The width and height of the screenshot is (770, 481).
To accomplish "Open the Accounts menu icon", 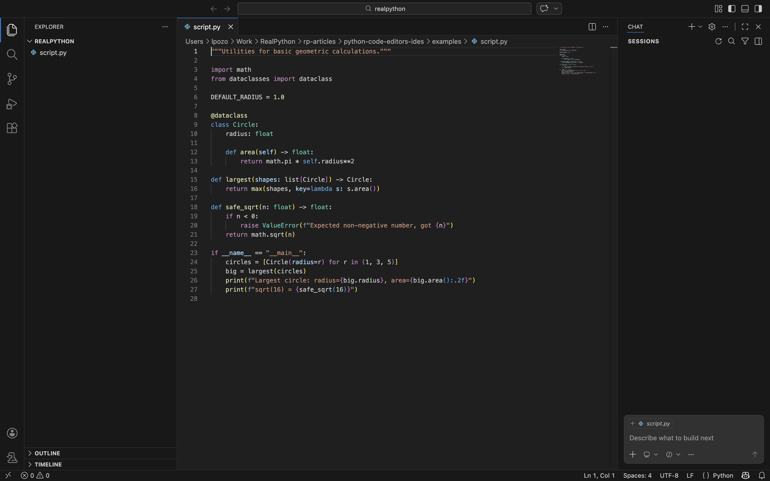I will click(x=12, y=433).
